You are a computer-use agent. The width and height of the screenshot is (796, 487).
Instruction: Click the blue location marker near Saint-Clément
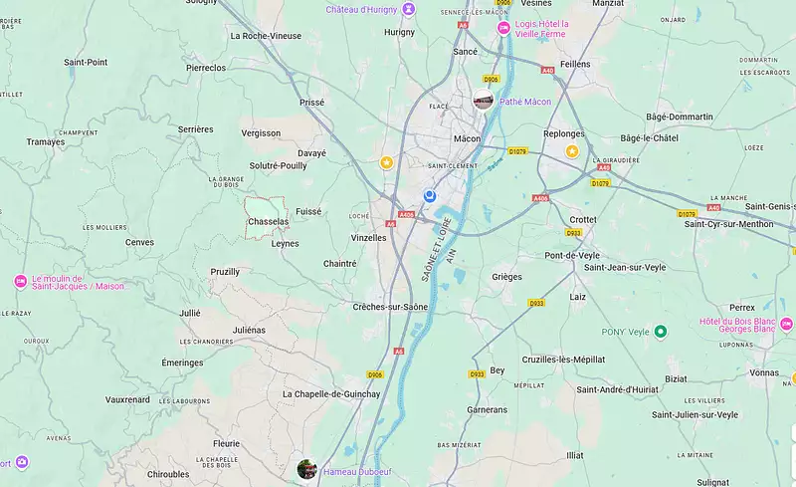[430, 196]
